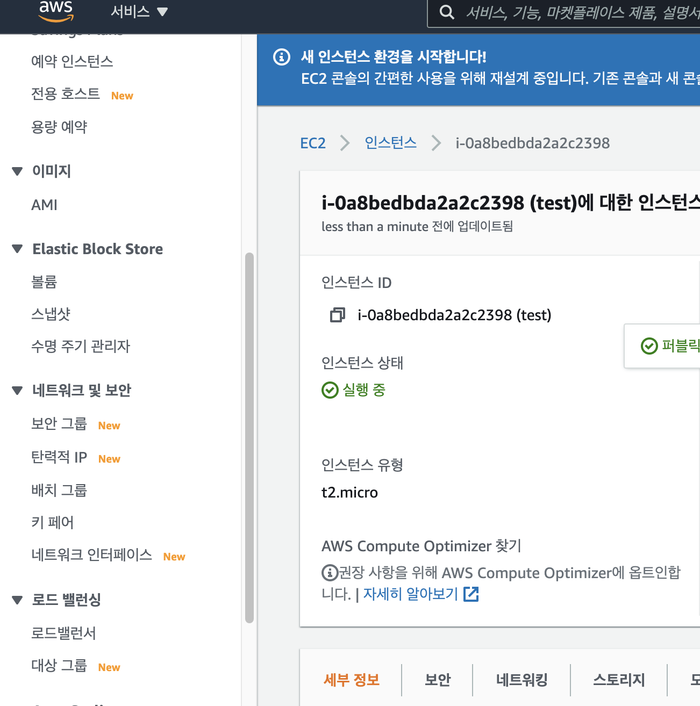
Task: Open 전용 호스트 in sidebar
Action: (x=66, y=95)
